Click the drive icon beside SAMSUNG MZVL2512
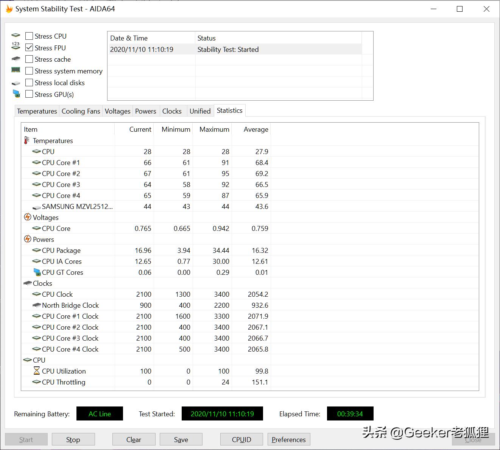This screenshot has width=500, height=450. pos(36,207)
